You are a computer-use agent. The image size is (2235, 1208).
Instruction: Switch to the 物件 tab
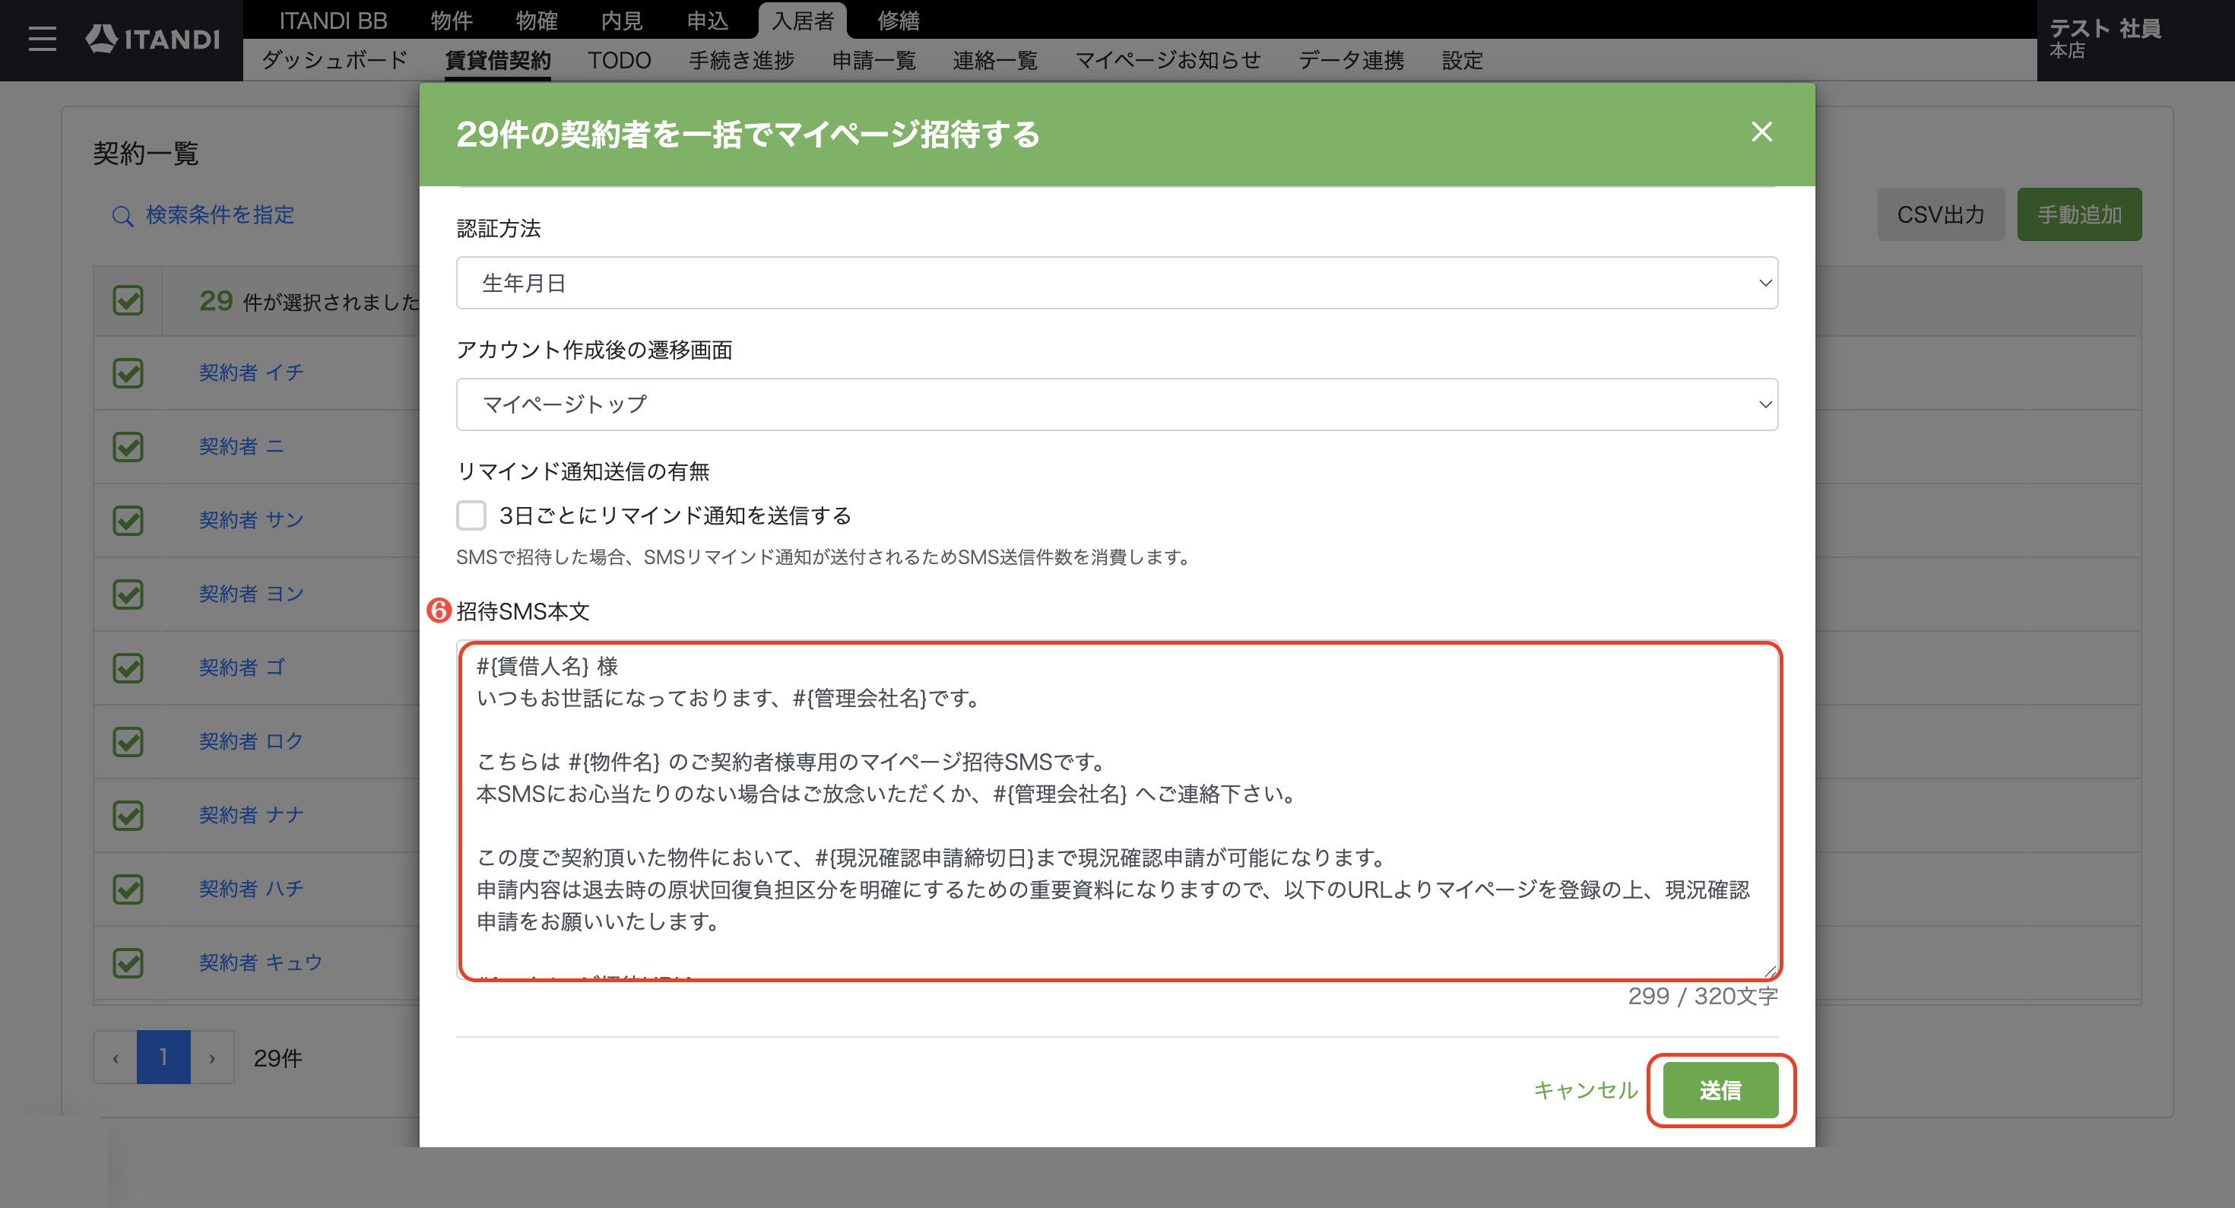click(451, 20)
